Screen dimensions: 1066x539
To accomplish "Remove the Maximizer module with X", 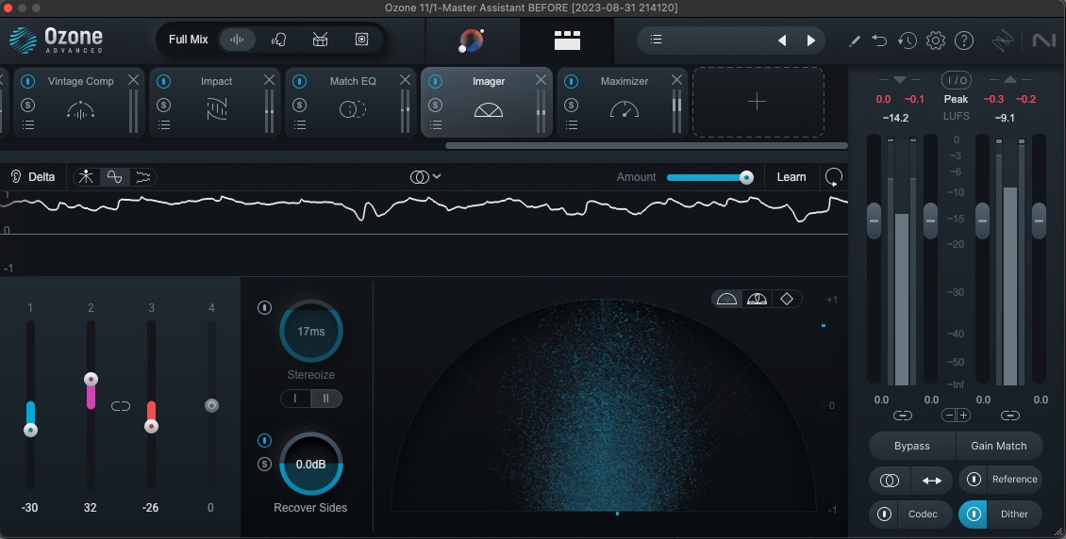I will [676, 80].
